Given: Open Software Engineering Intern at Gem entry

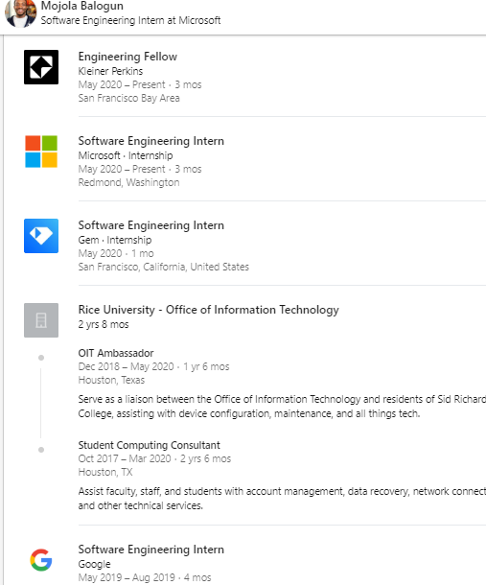Looking at the screenshot, I should click(x=151, y=225).
